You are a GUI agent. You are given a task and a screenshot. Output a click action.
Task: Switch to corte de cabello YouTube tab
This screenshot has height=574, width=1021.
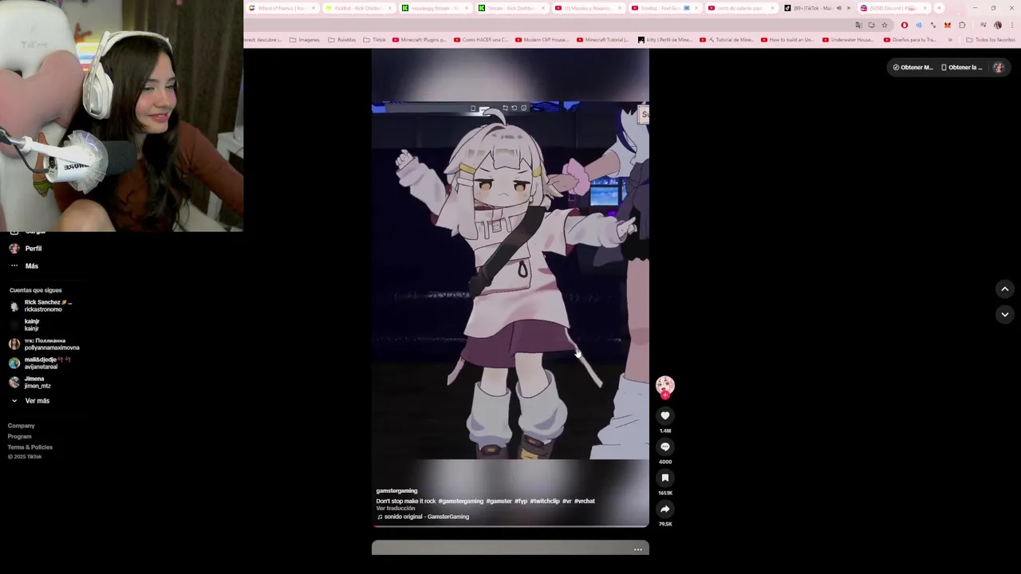click(x=740, y=8)
